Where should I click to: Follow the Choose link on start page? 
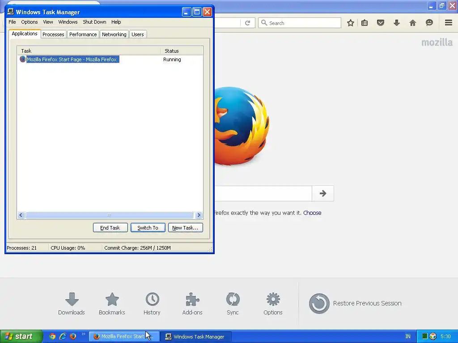click(312, 213)
